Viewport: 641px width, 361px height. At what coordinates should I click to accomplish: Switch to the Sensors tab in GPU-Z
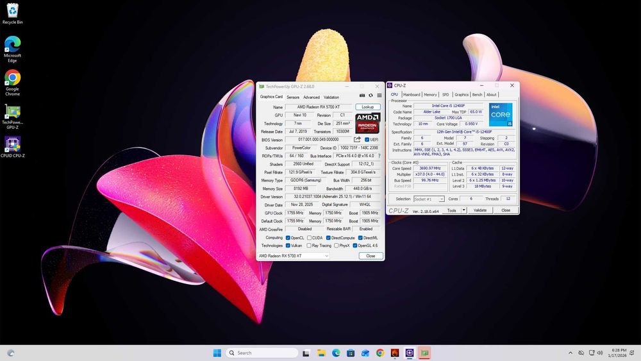293,97
